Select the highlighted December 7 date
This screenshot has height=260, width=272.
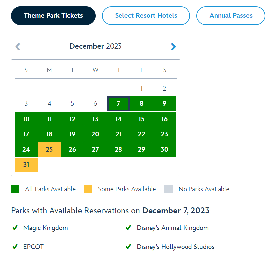pos(118,104)
